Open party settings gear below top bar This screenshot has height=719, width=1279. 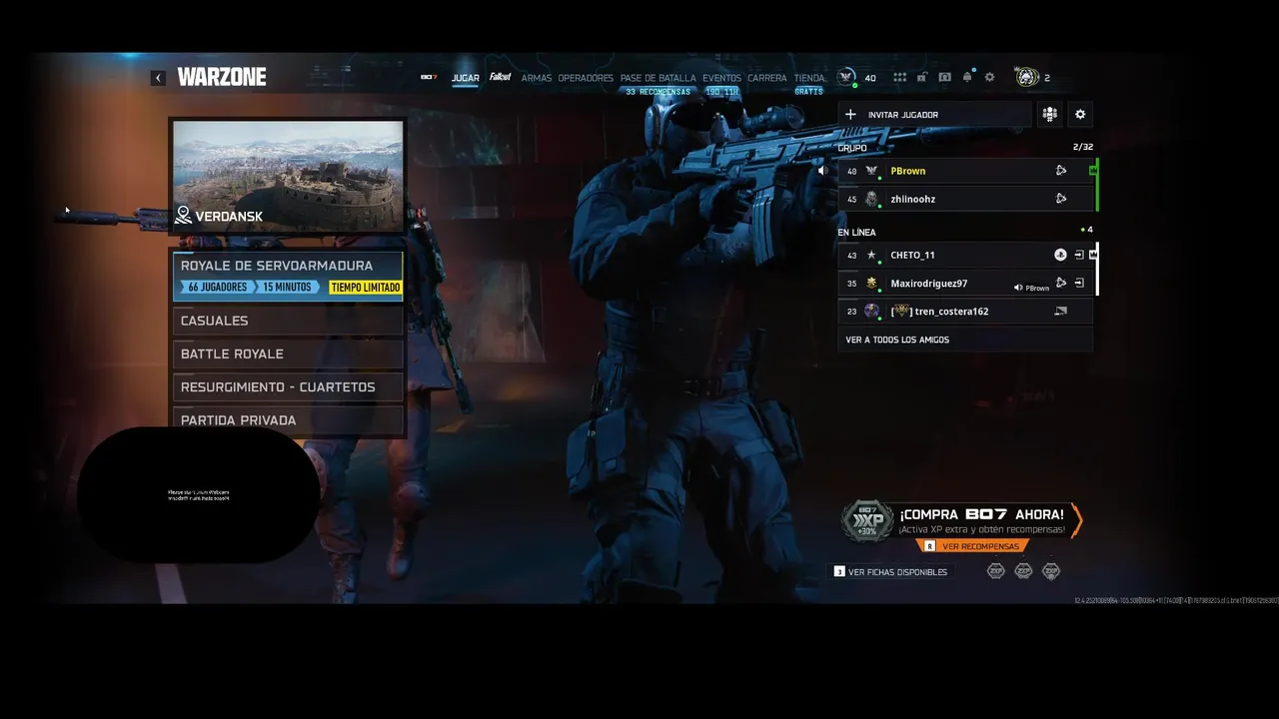tap(1080, 114)
